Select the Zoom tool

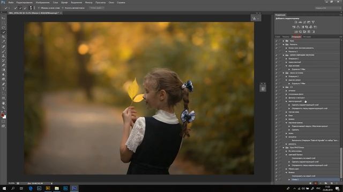click(3, 108)
